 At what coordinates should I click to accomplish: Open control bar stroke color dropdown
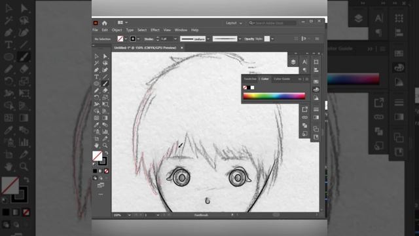pos(138,39)
